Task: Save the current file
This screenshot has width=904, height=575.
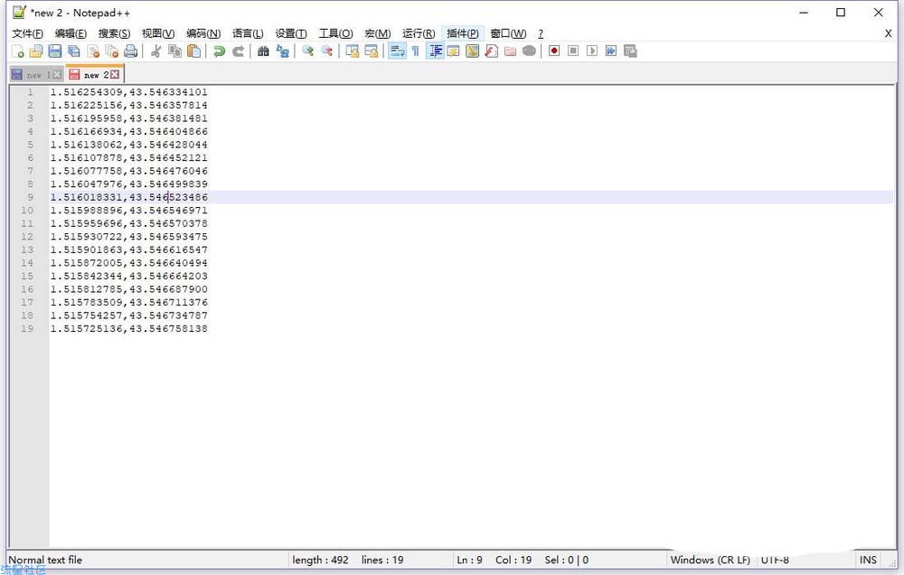Action: pyautogui.click(x=55, y=52)
